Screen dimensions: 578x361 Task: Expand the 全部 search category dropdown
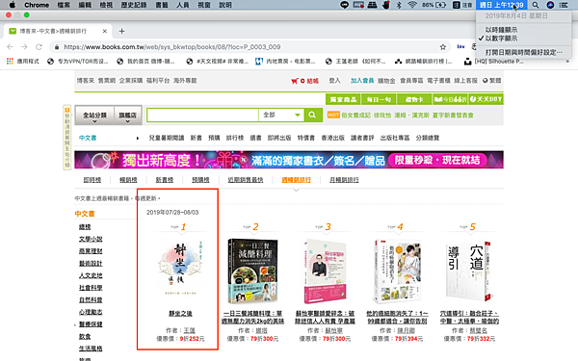(281, 115)
